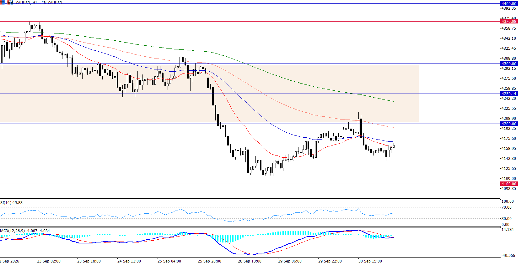
Task: Select the 23 Sep 02:00 time label
Action: coord(49,261)
